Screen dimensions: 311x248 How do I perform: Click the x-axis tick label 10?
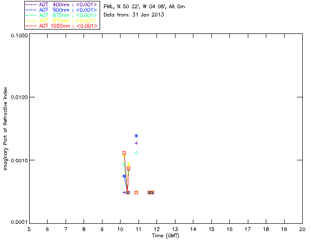(x=120, y=229)
